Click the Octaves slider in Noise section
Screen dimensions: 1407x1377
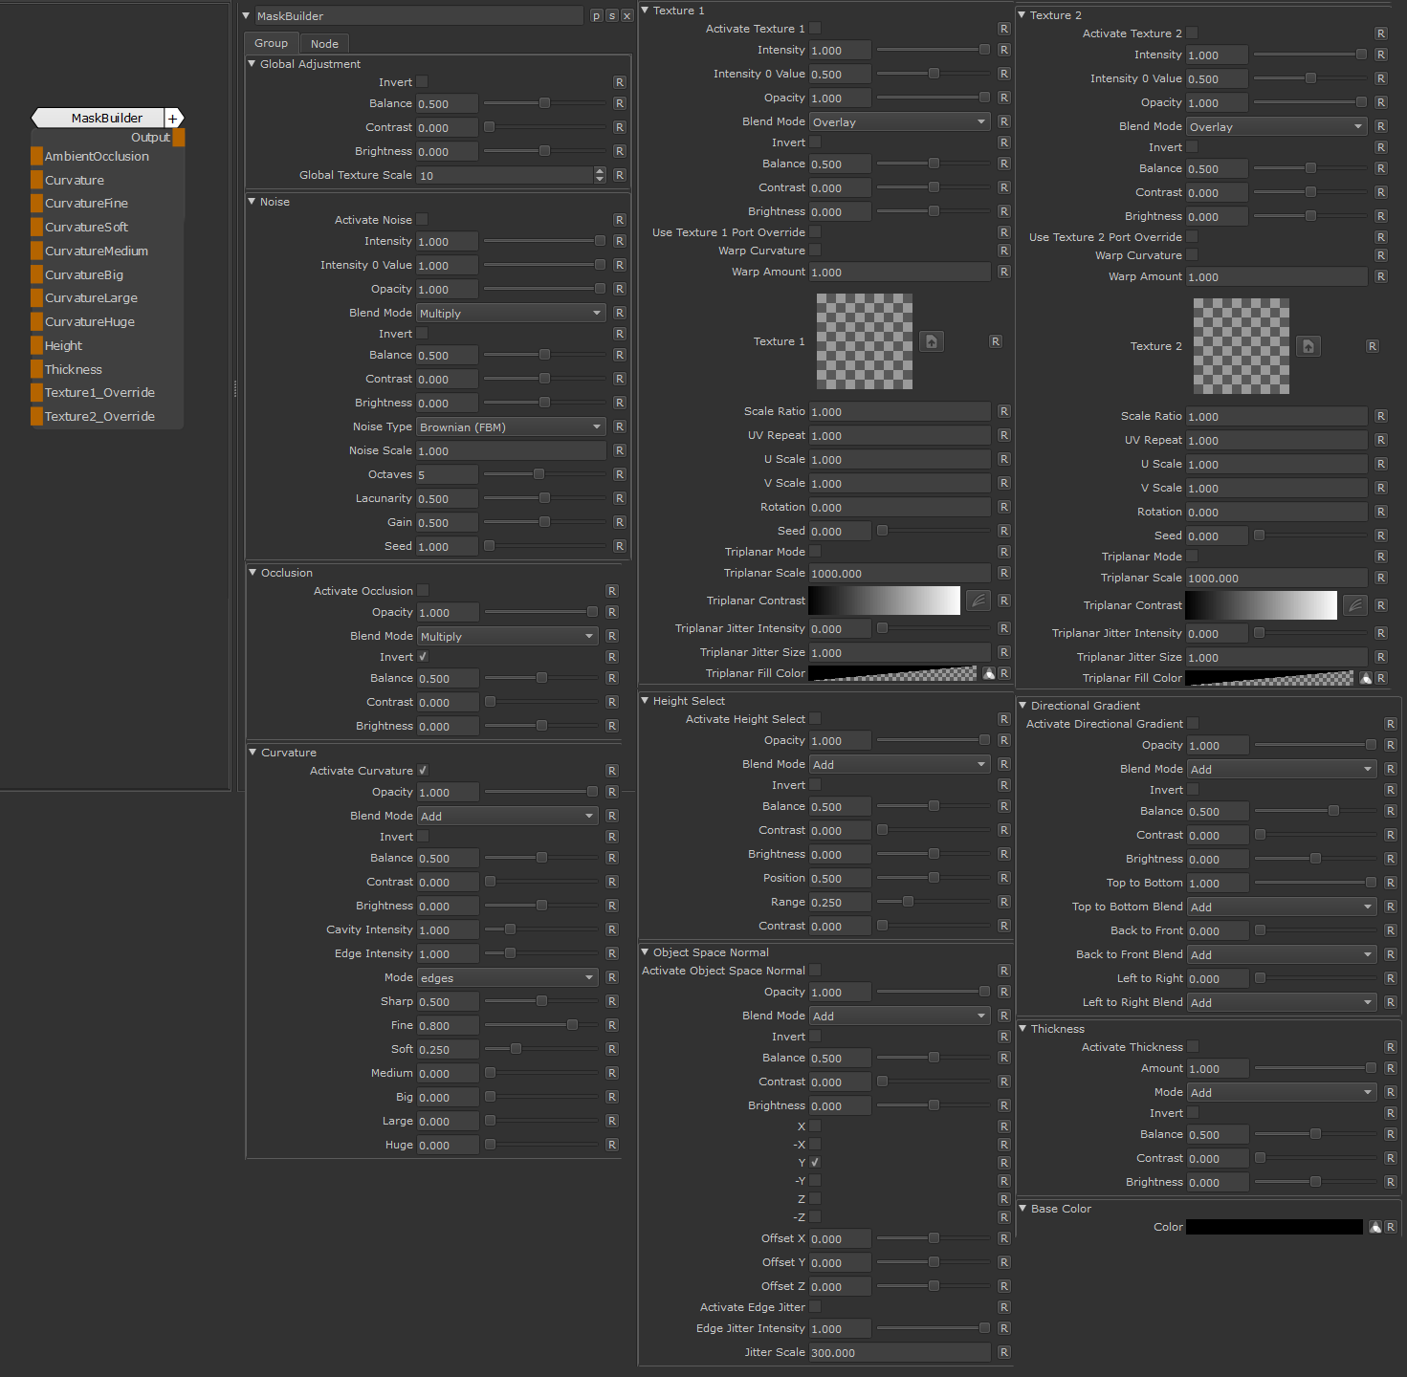click(543, 474)
